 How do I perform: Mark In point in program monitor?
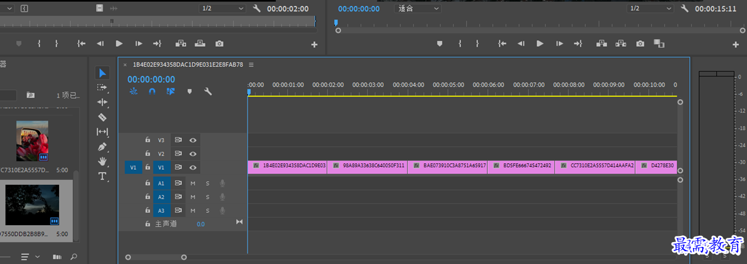(x=460, y=43)
